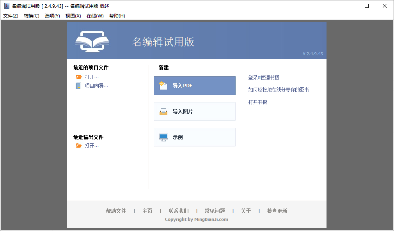The image size is (394, 231).
Task: Open 打开书橱 from the right panel
Action: [x=257, y=102]
